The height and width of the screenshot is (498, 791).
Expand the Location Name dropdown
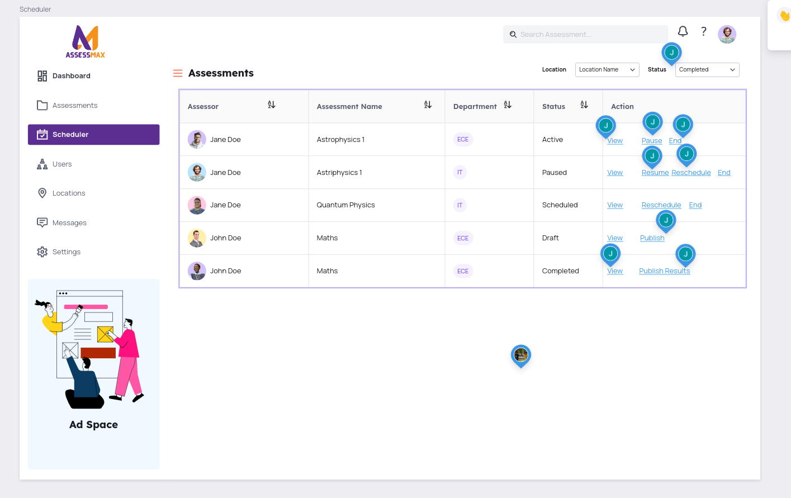pyautogui.click(x=607, y=70)
